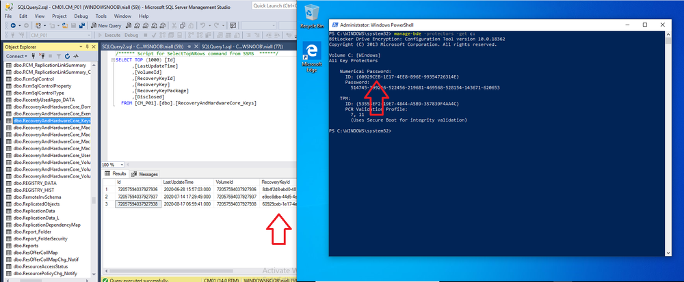Viewport: 684px width, 282px height.
Task: Select dbo.Reports table in Object Explorer
Action: tap(26, 246)
